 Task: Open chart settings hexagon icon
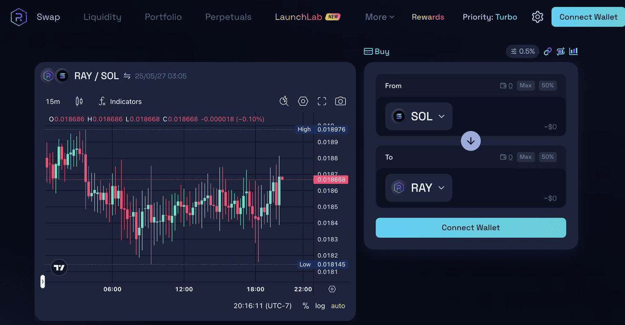[303, 101]
